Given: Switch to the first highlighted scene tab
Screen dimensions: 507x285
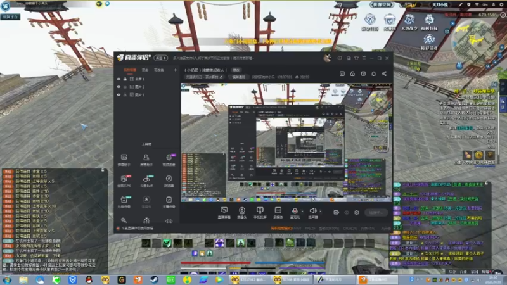Looking at the screenshot, I should (x=130, y=70).
